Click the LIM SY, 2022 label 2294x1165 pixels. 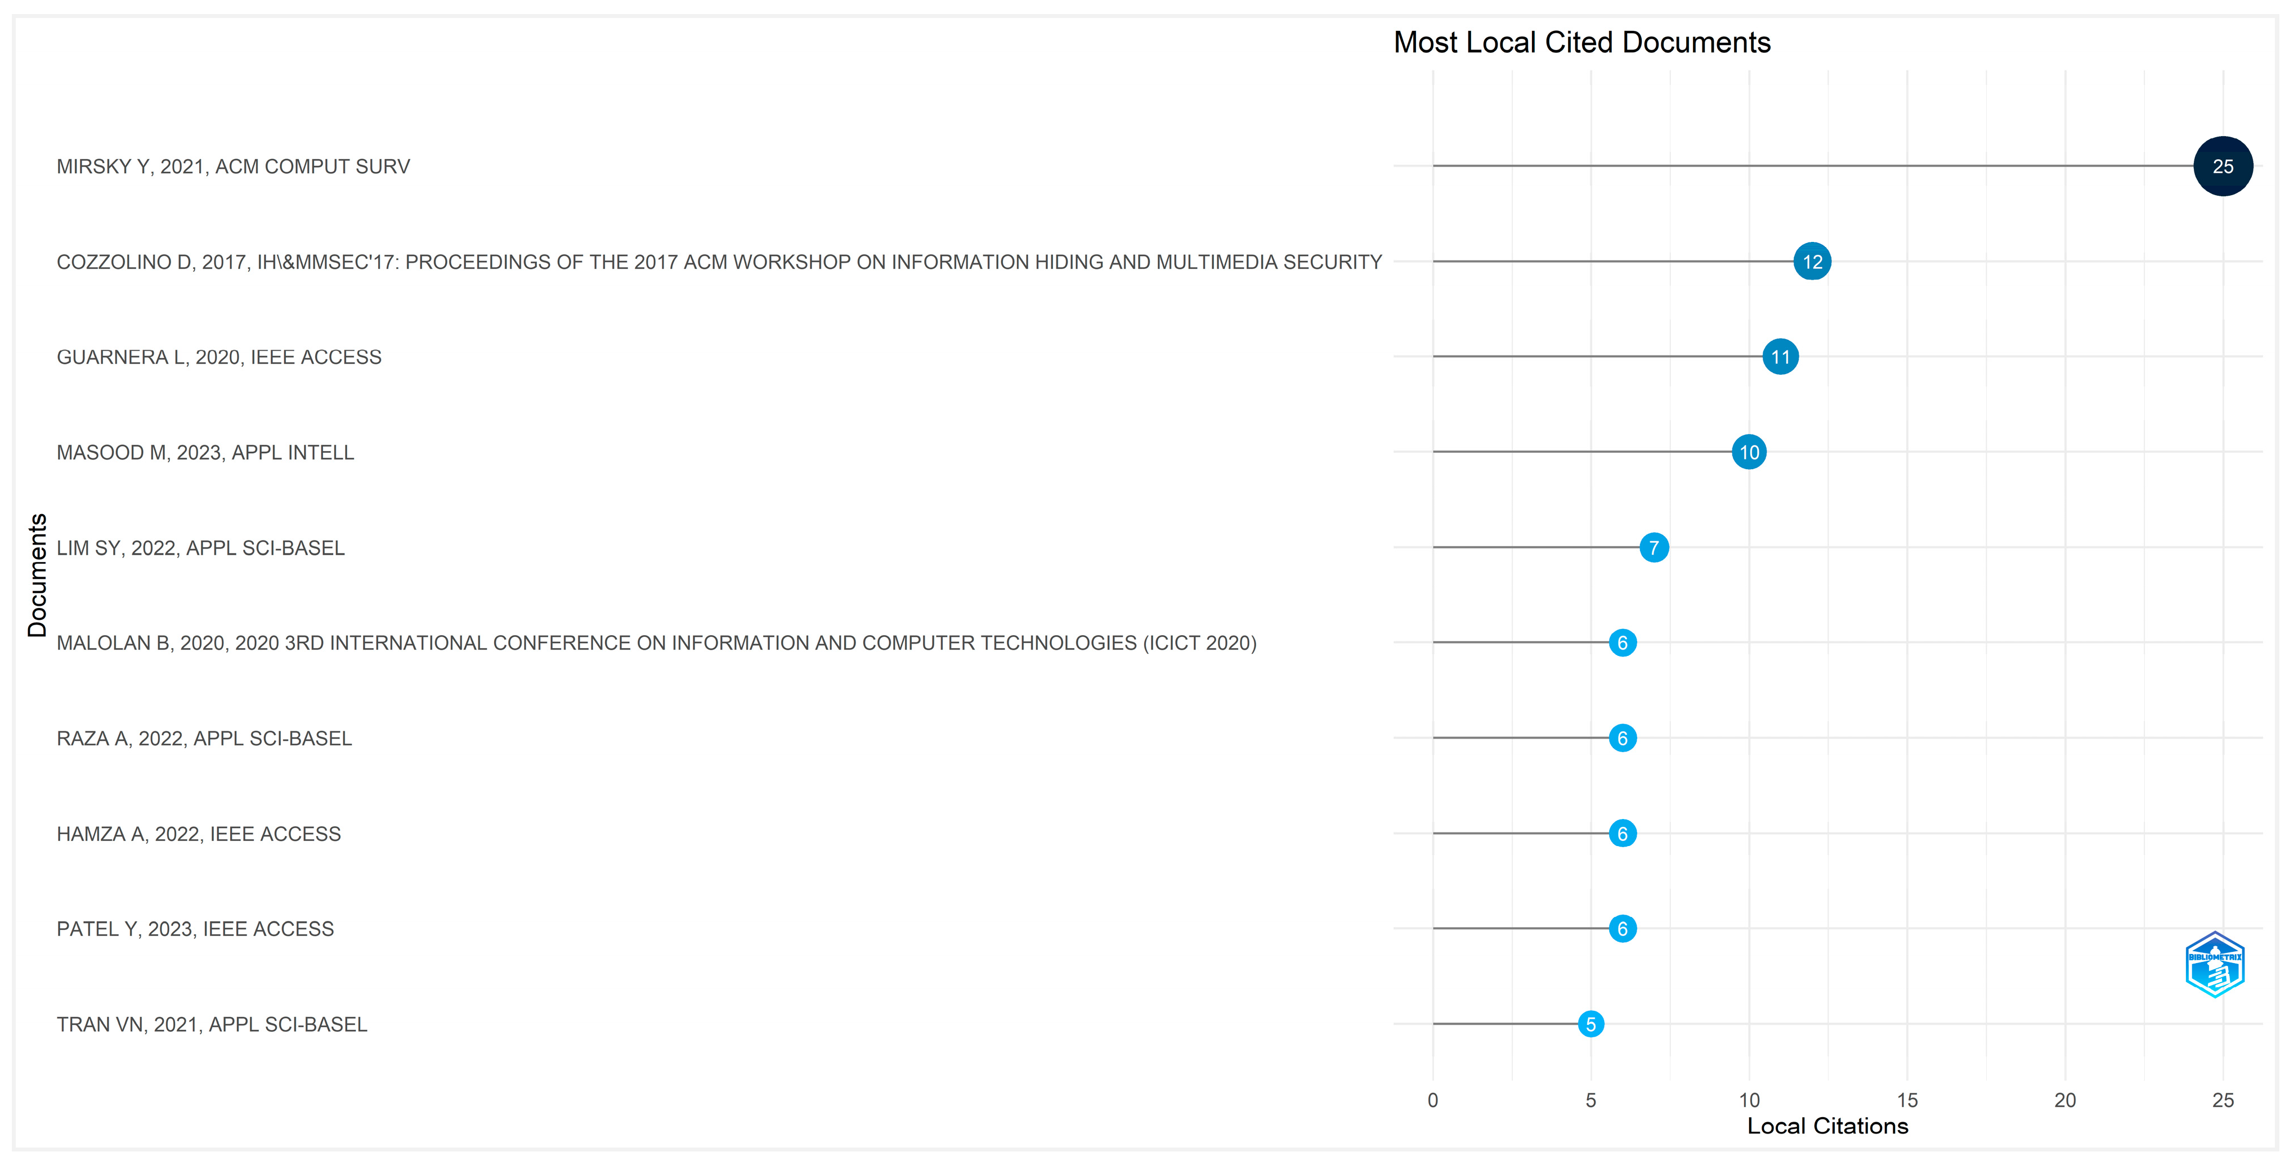click(200, 547)
